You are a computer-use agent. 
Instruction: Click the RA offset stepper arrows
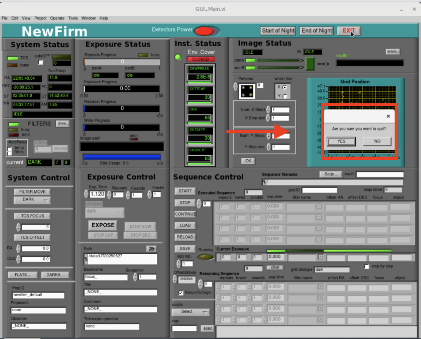(x=18, y=248)
